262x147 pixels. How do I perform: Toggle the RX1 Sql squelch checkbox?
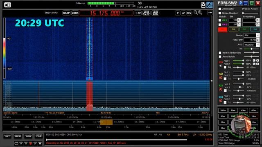(x=225, y=67)
